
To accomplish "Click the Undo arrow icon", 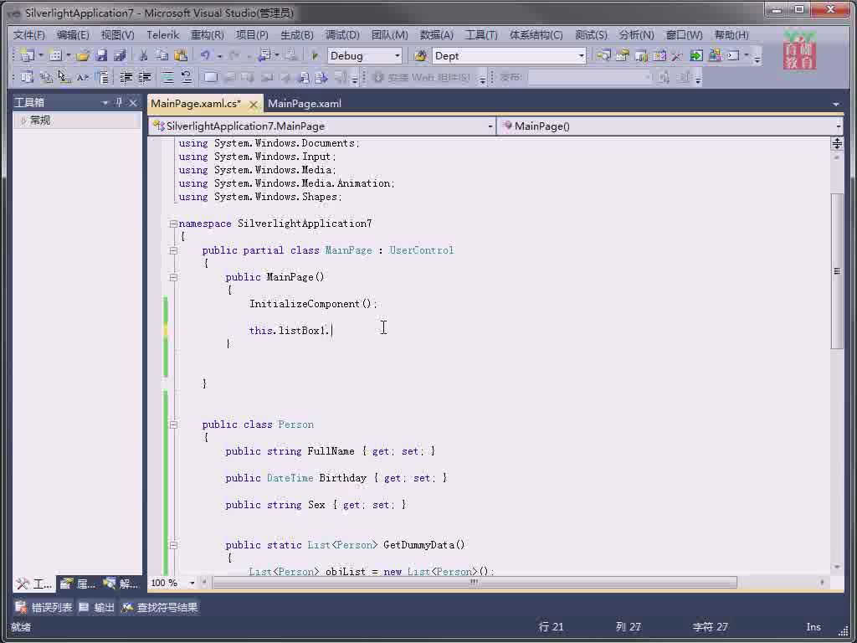I will [205, 55].
